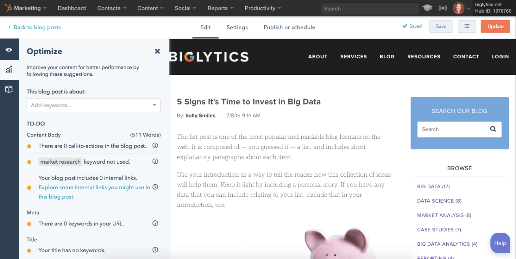Click info icon beside 'market research keyword not used'
The image size is (516, 259).
[x=155, y=161]
